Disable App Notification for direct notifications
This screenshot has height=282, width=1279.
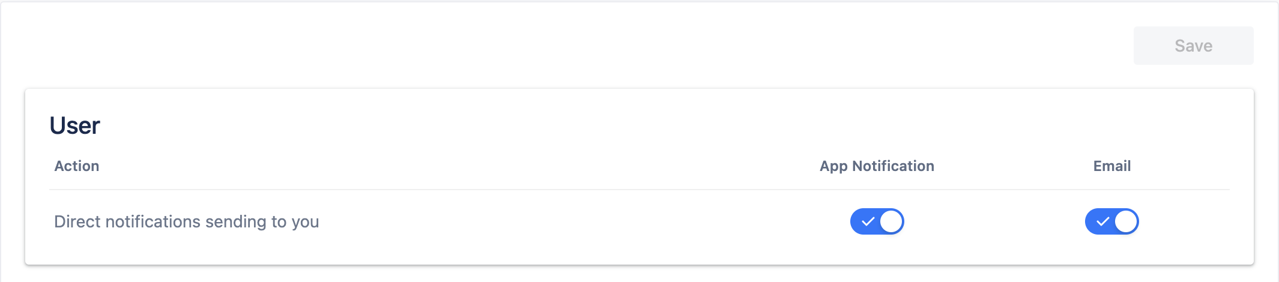877,221
